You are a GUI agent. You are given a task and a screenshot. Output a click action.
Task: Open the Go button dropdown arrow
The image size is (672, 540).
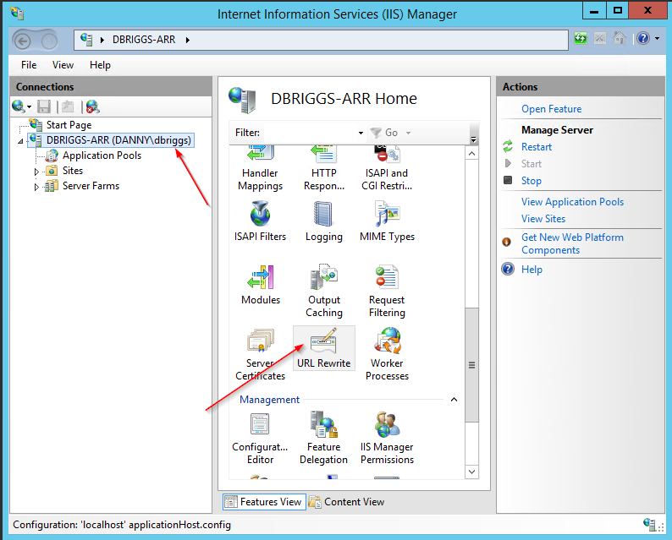(409, 133)
